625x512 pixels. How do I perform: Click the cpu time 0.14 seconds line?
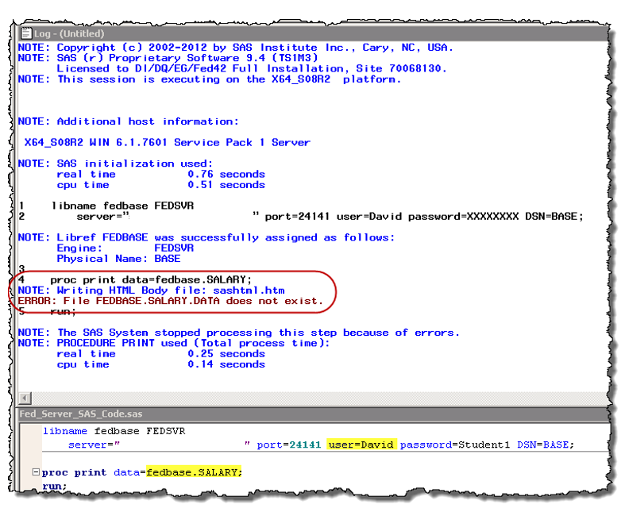click(x=160, y=364)
